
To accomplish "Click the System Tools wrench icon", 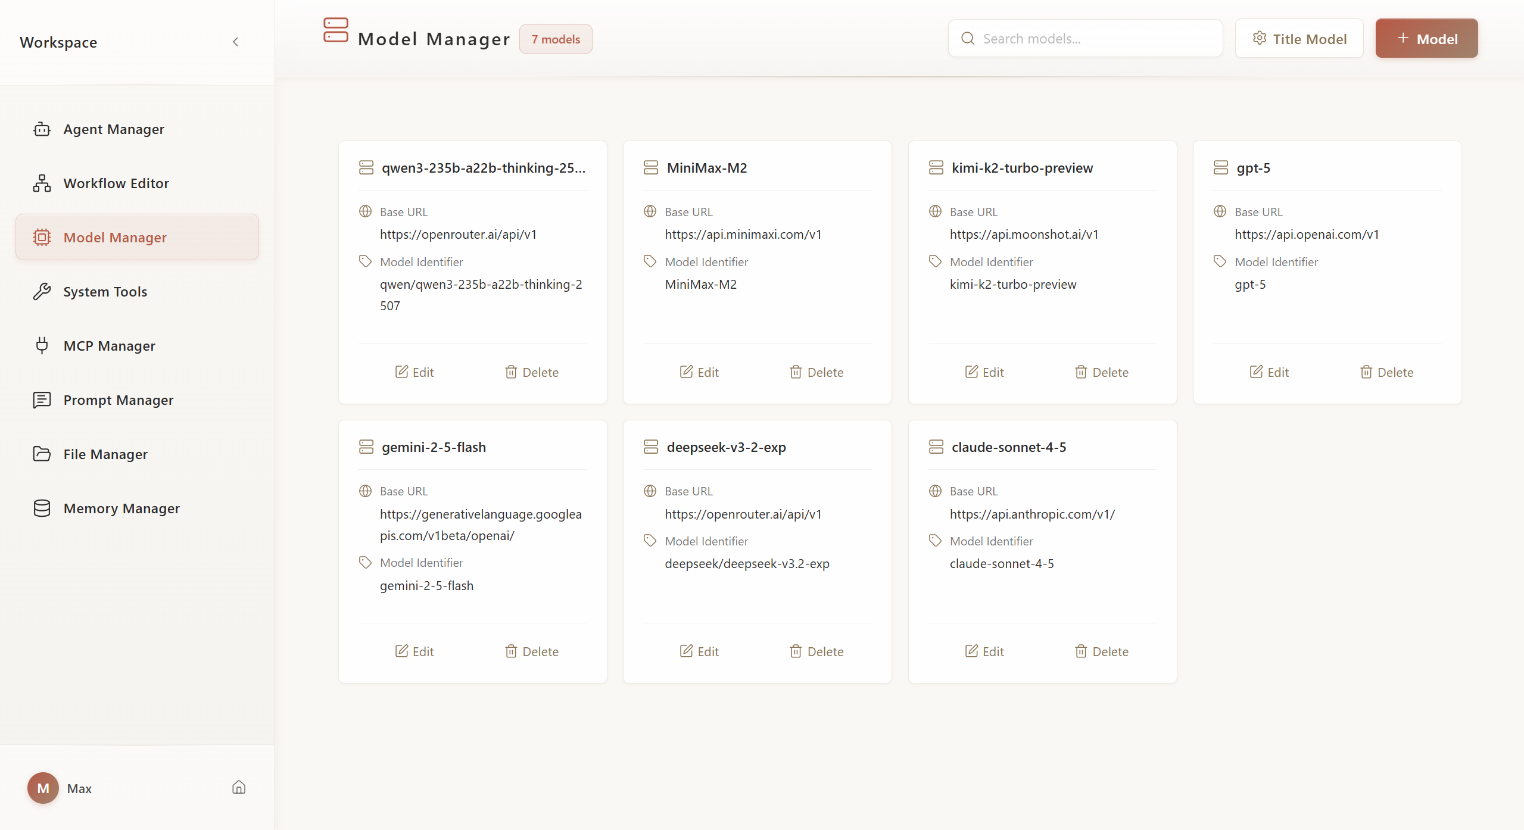I will pos(42,292).
